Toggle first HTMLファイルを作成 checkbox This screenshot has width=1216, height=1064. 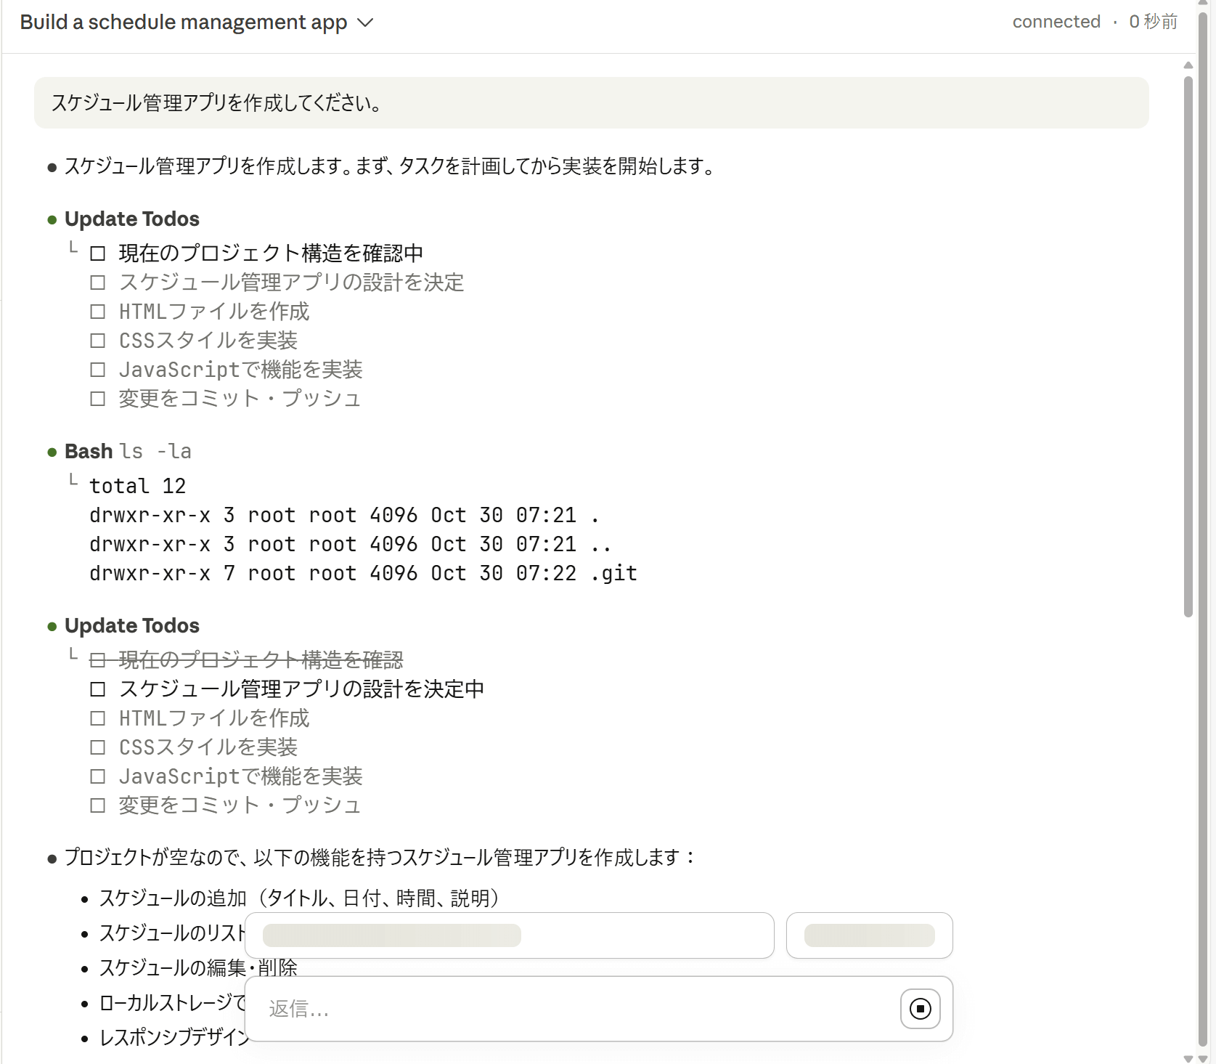coord(98,312)
